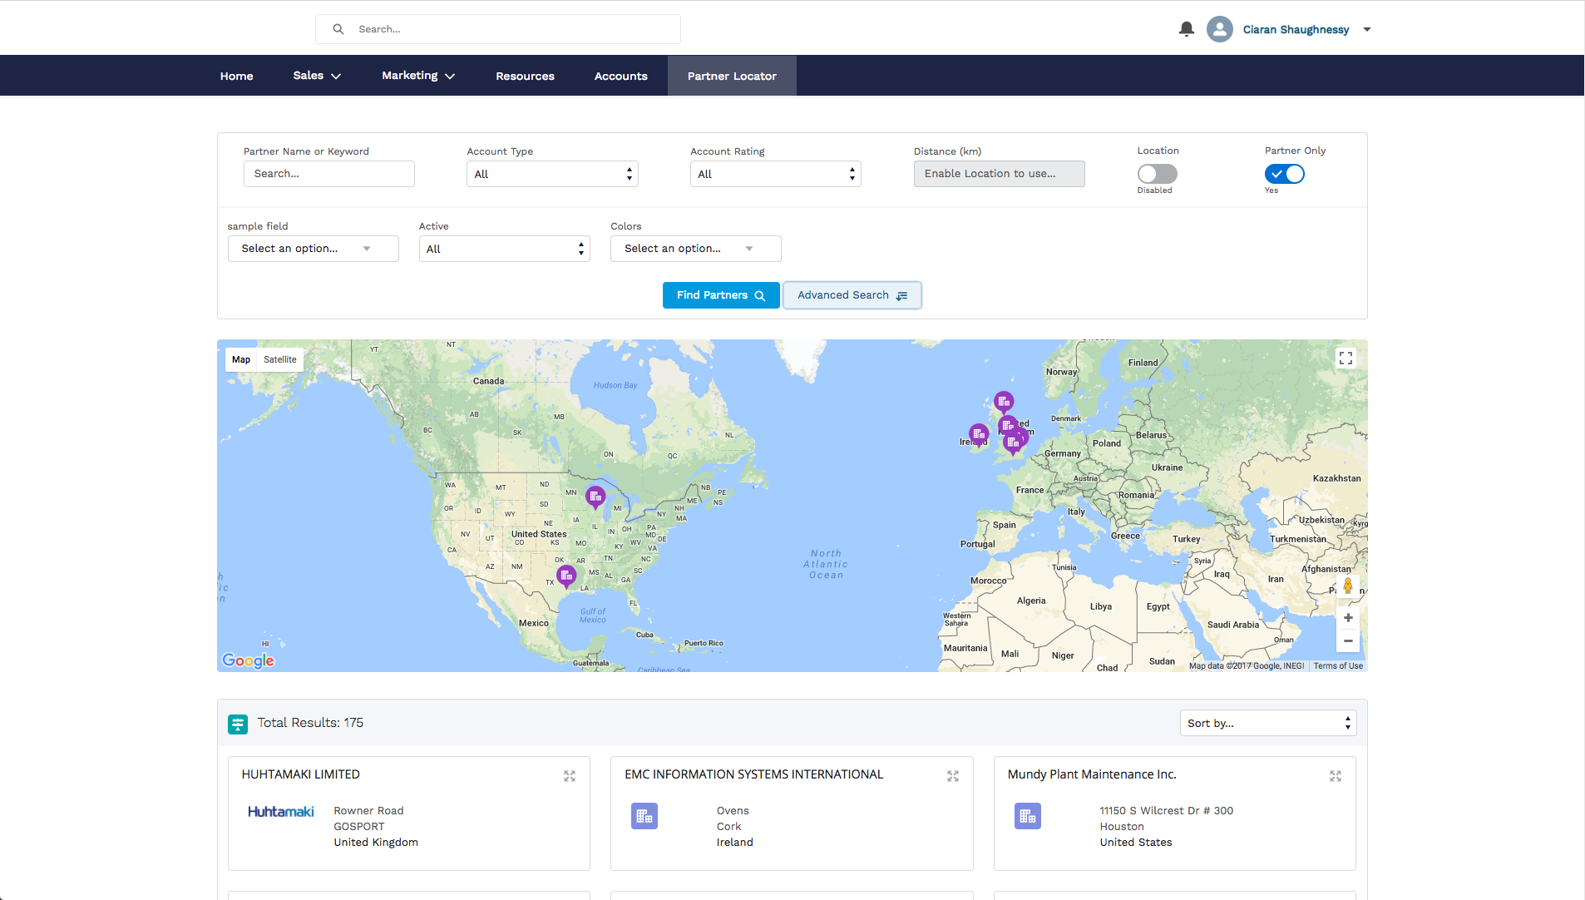
Task: Click the map zoom out minus button
Action: point(1347,641)
